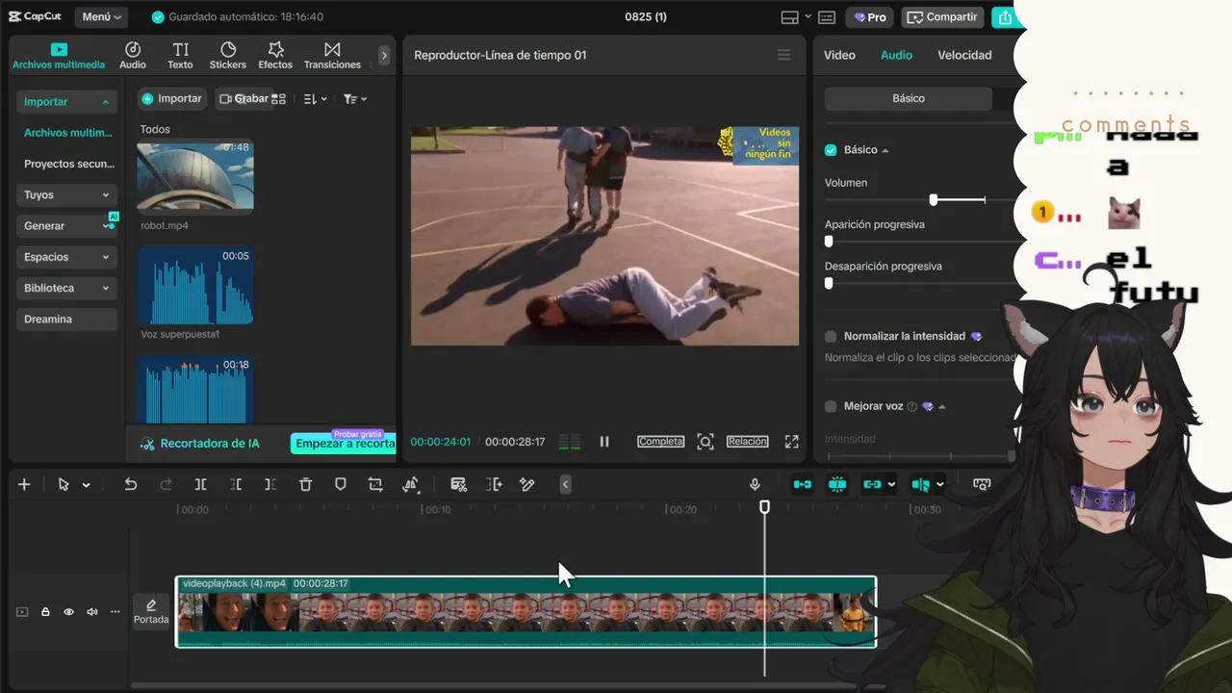Click the Grabar record button
The height and width of the screenshot is (693, 1232).
[x=244, y=98]
